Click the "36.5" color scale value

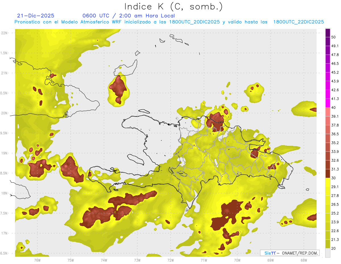coord(335,134)
